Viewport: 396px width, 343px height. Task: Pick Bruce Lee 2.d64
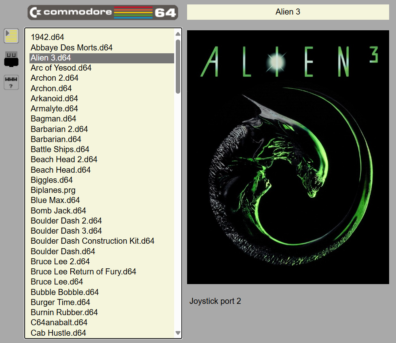102,261
